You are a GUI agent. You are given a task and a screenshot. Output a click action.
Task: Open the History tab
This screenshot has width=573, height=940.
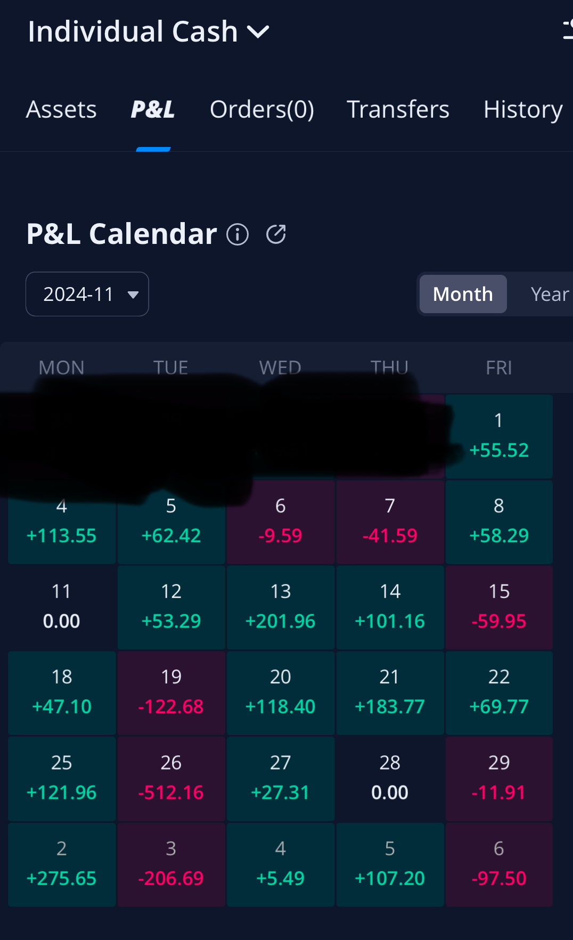pos(522,110)
